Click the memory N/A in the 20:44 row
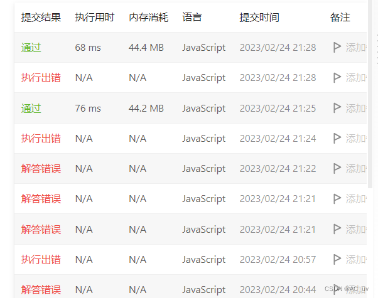This screenshot has width=378, height=298. [138, 290]
